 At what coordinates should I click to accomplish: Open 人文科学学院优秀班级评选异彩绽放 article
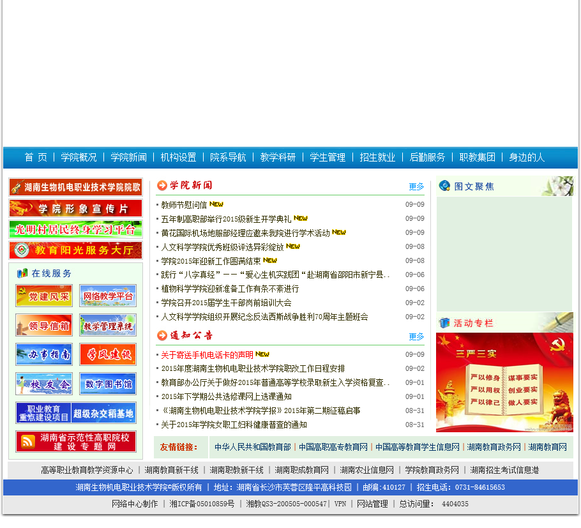pyautogui.click(x=222, y=247)
